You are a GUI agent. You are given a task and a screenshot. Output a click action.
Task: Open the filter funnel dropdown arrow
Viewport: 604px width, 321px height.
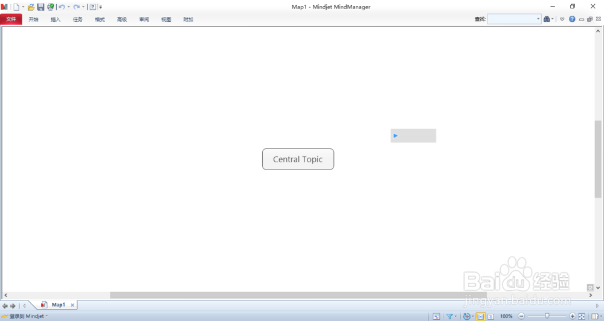[455, 316]
